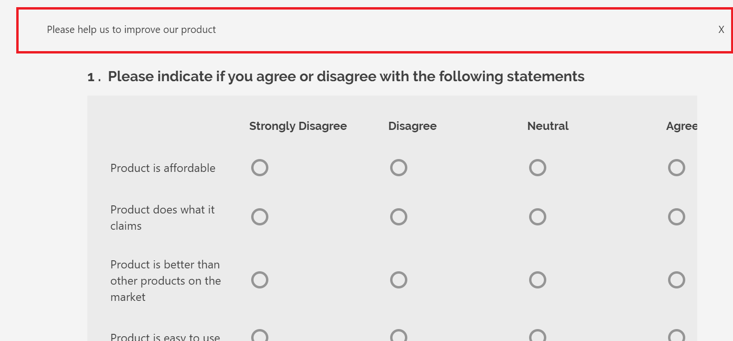733x341 pixels.
Task: Select Agree for Product does what it claims
Action: click(x=676, y=216)
